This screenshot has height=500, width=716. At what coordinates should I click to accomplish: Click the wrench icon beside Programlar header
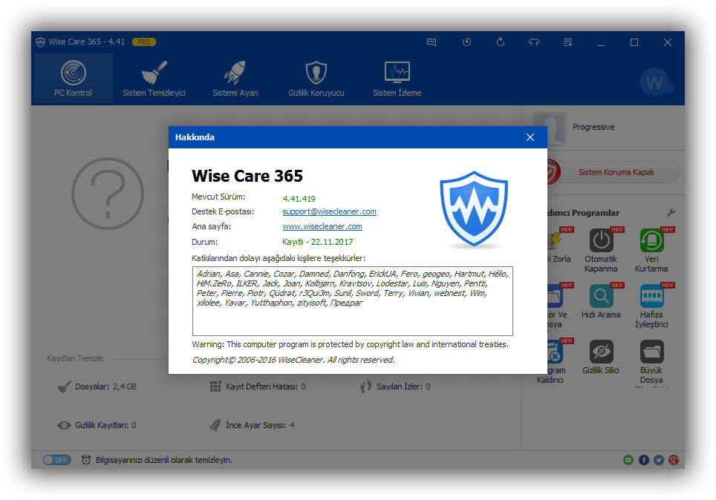pyautogui.click(x=671, y=213)
